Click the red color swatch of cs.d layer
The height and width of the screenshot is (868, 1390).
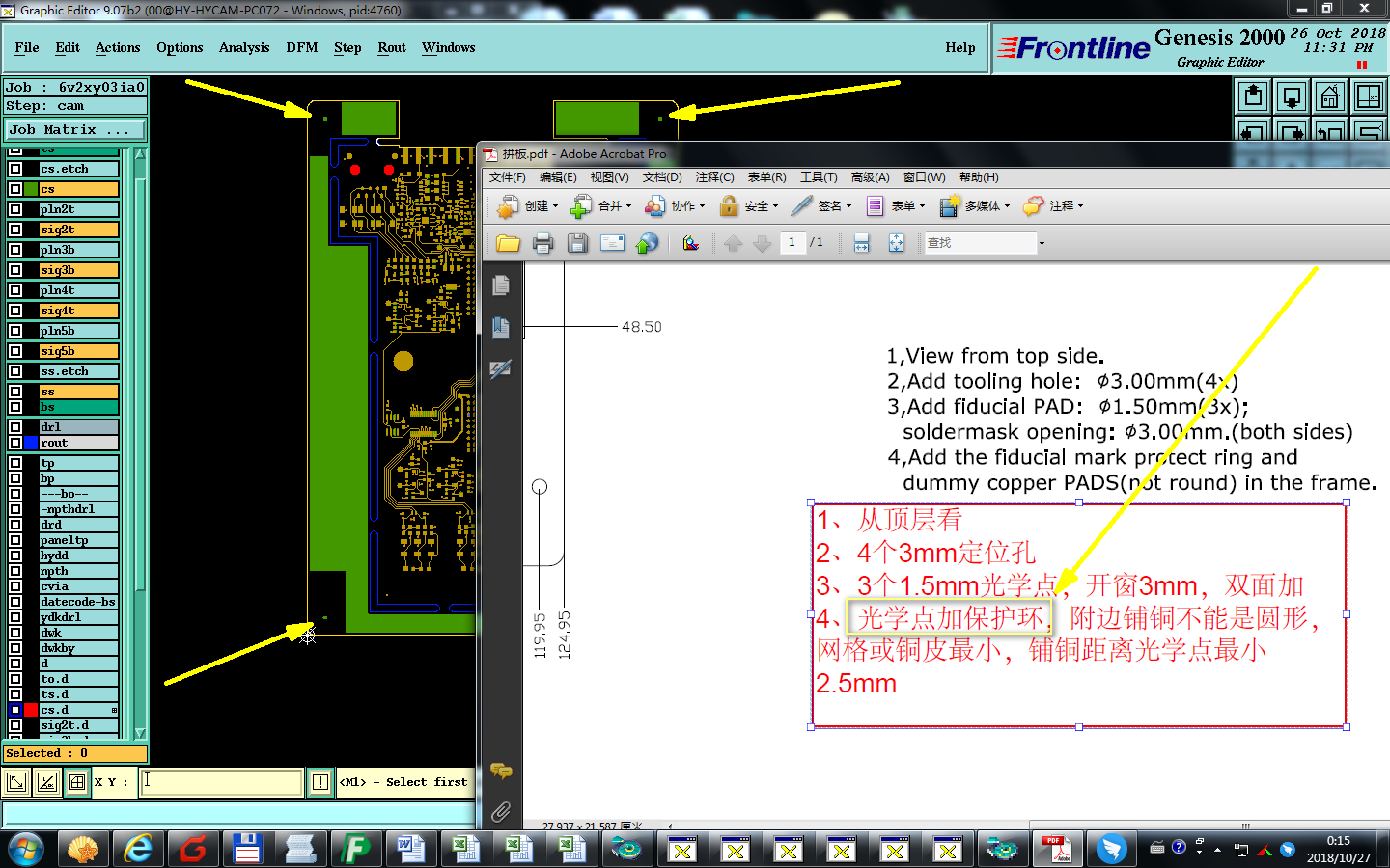[31, 710]
